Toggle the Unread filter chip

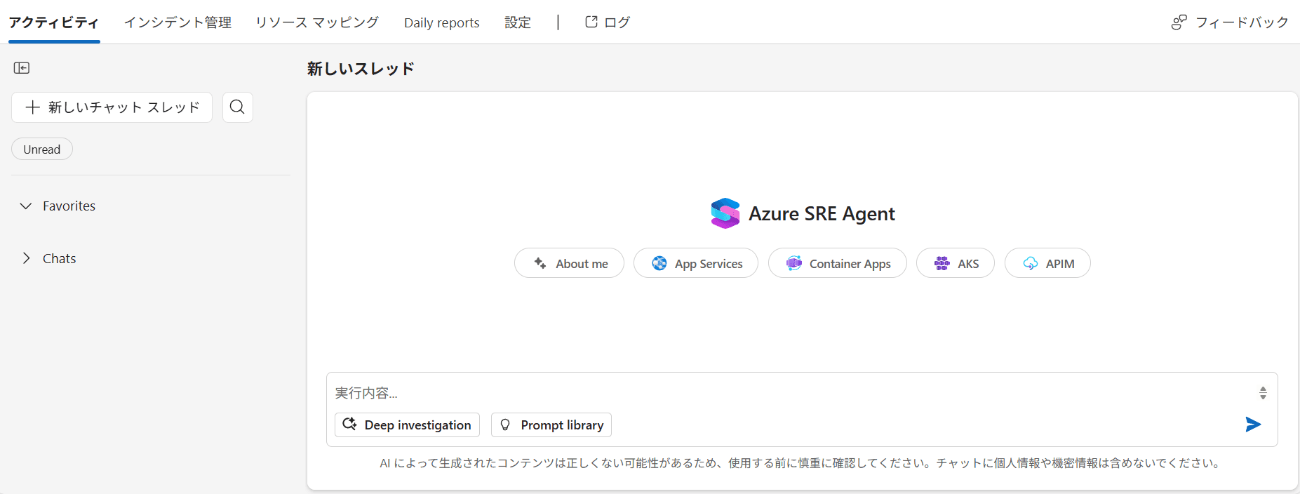click(x=42, y=149)
